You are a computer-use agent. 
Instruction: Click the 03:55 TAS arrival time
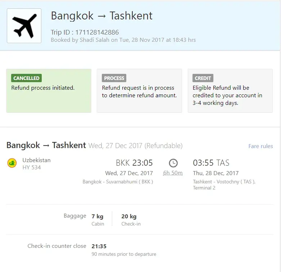pyautogui.click(x=211, y=163)
